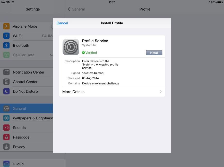Open Wallpapers & Brightness icon
The image size is (224, 167).
pyautogui.click(x=6, y=118)
